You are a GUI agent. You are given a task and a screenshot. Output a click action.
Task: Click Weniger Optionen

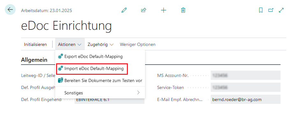pos(138,44)
